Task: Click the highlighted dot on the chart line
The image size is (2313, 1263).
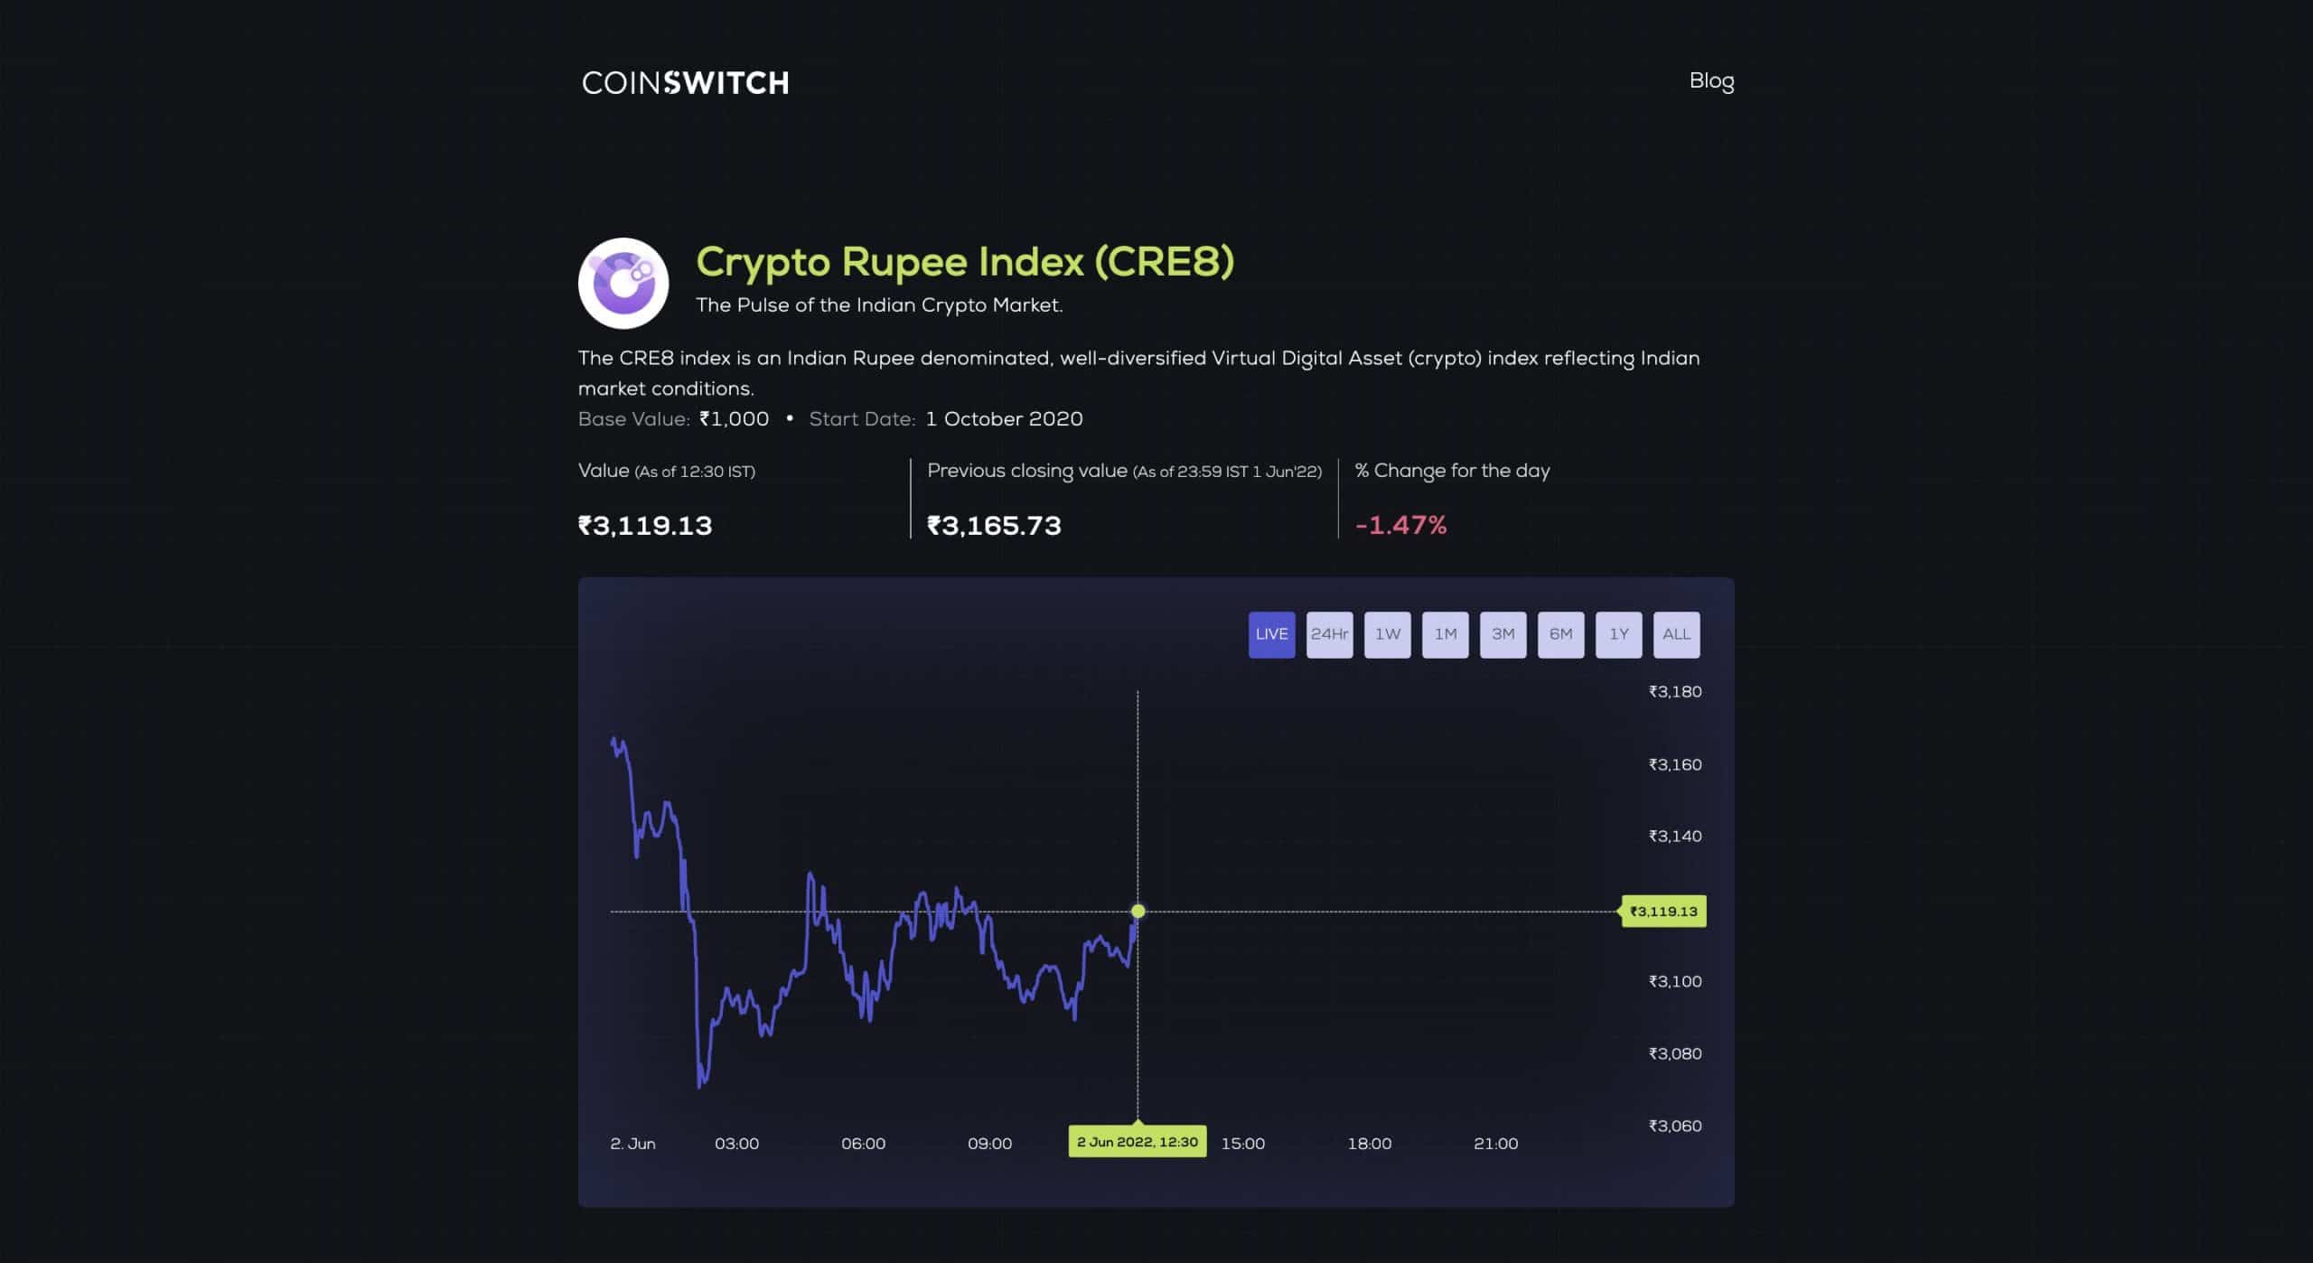Action: pos(1137,912)
